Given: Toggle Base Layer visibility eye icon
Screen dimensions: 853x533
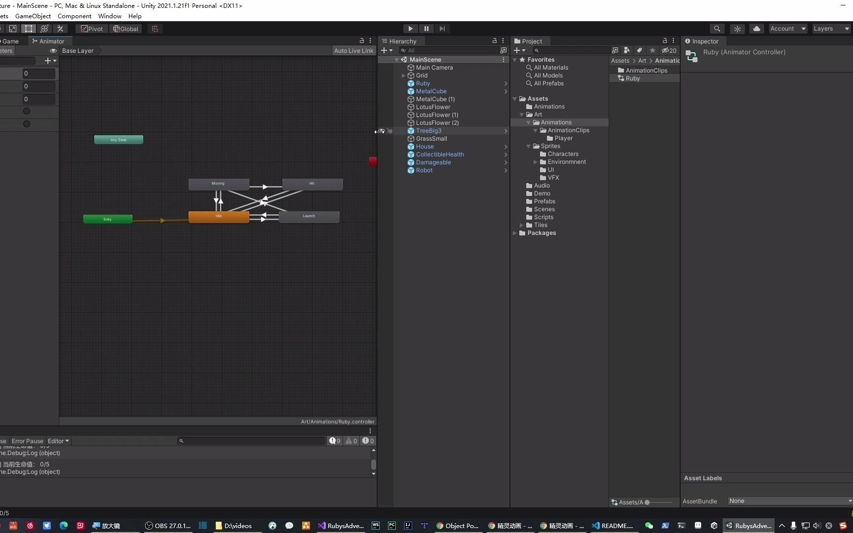Looking at the screenshot, I should tap(53, 51).
